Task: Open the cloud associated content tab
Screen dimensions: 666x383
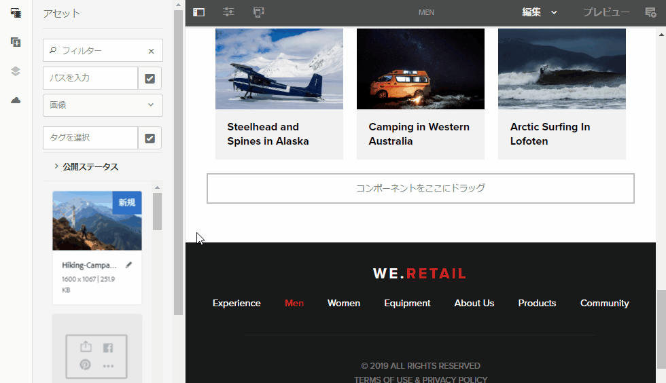Action: [x=16, y=101]
